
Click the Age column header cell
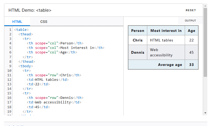point(191,31)
